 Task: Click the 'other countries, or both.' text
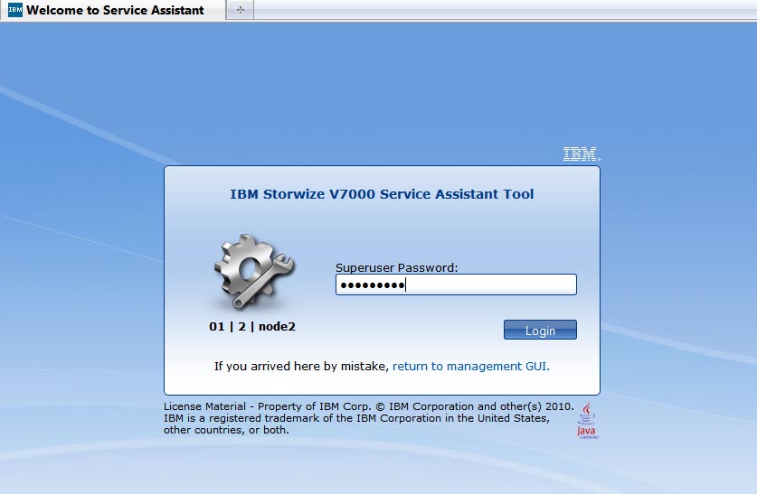tap(226, 430)
